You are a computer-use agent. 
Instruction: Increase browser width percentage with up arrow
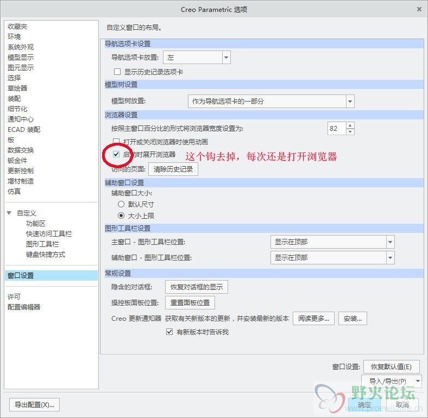click(x=350, y=125)
